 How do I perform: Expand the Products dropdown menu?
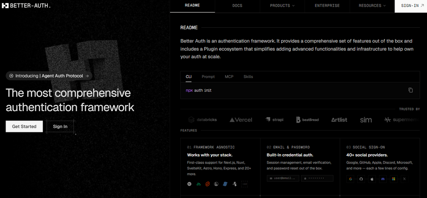282,6
